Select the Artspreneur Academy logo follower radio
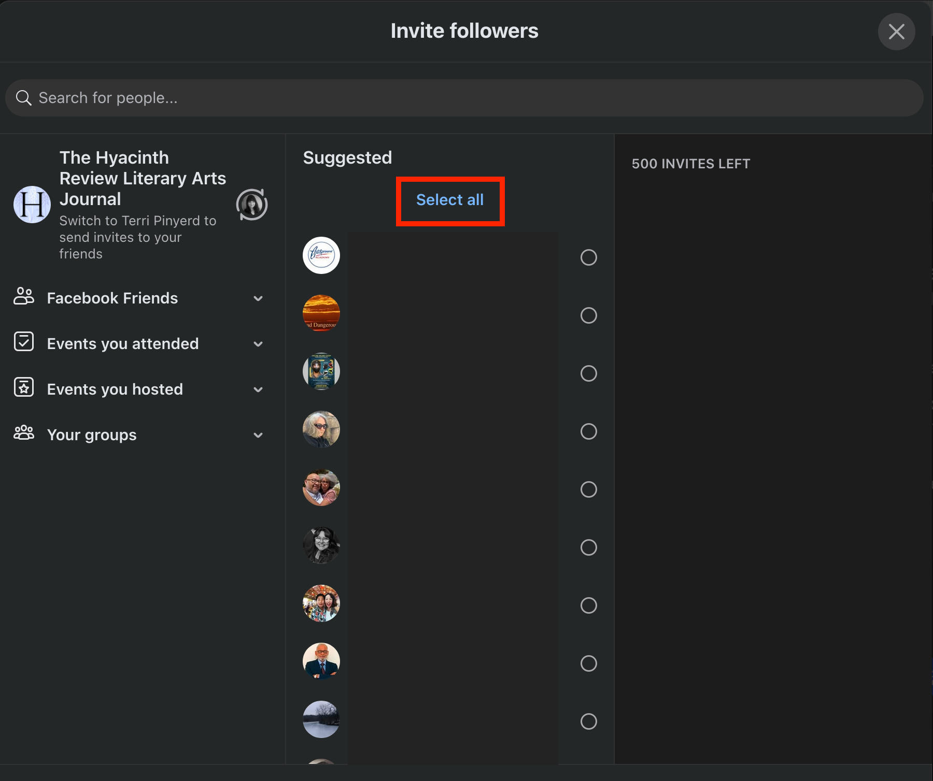This screenshot has height=781, width=933. (x=588, y=257)
